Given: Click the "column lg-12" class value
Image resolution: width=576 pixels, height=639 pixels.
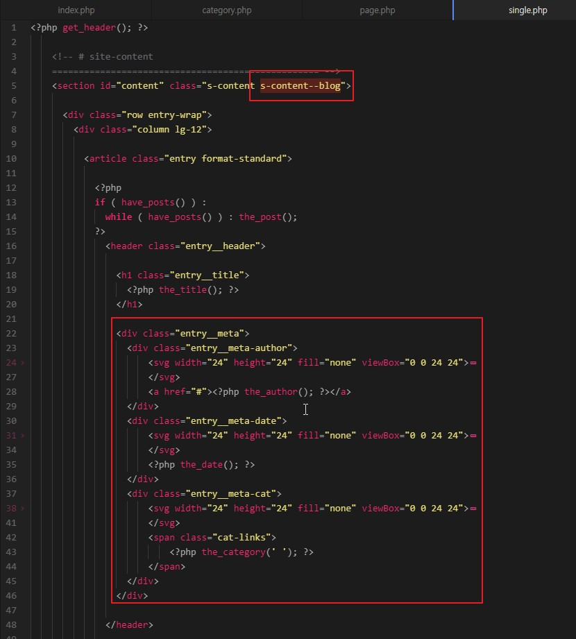Looking at the screenshot, I should (x=169, y=129).
